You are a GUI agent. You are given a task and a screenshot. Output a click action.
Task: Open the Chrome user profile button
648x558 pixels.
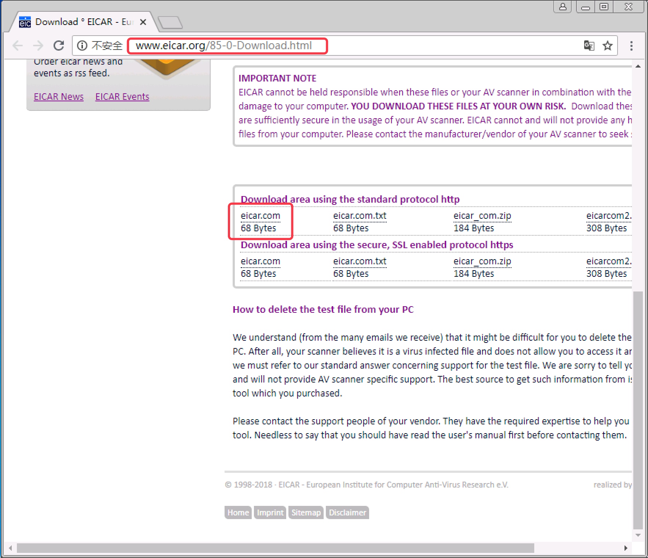tap(563, 7)
